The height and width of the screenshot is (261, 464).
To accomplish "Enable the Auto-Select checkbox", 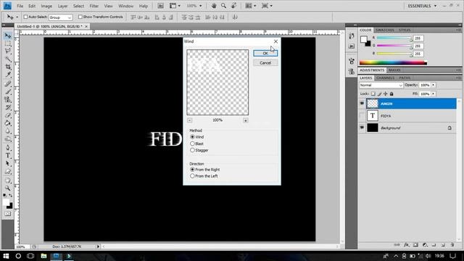I will [x=26, y=17].
